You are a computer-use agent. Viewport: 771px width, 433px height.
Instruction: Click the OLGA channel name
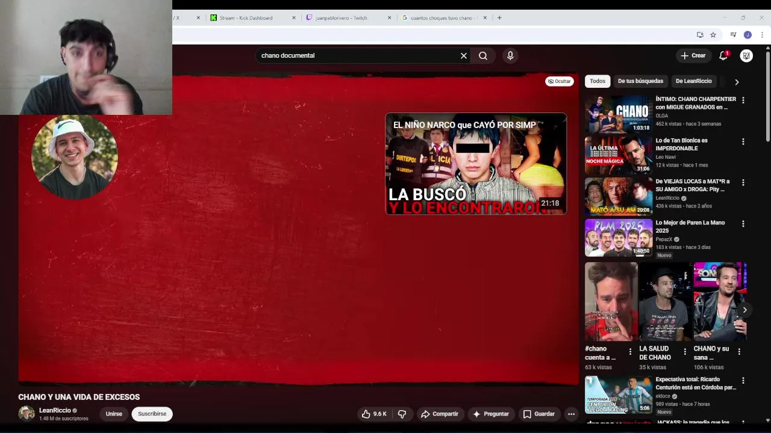pos(662,115)
